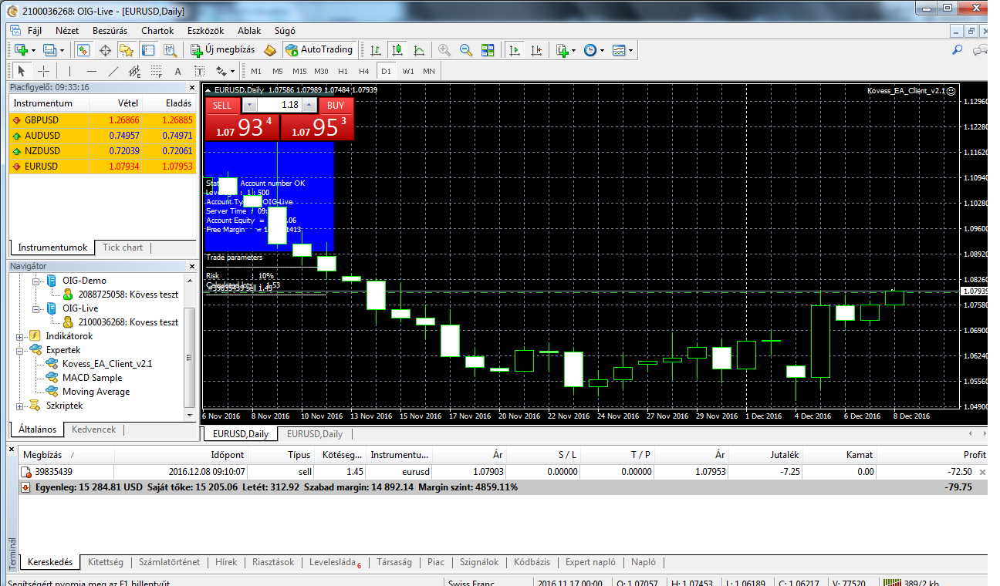Image resolution: width=1000 pixels, height=586 pixels.
Task: Switch timeframe to M1
Action: (x=256, y=71)
